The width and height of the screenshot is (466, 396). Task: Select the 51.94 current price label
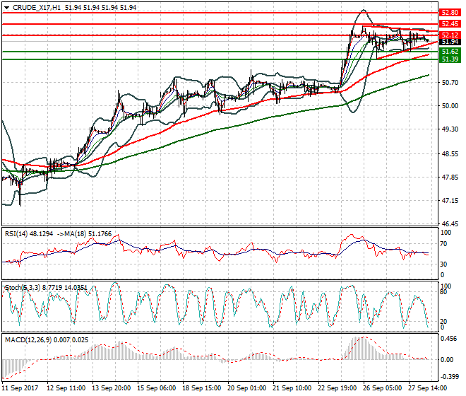pyautogui.click(x=450, y=42)
